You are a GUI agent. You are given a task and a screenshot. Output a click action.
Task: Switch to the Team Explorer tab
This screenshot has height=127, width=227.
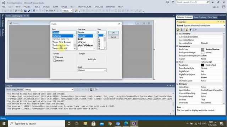click(200, 17)
